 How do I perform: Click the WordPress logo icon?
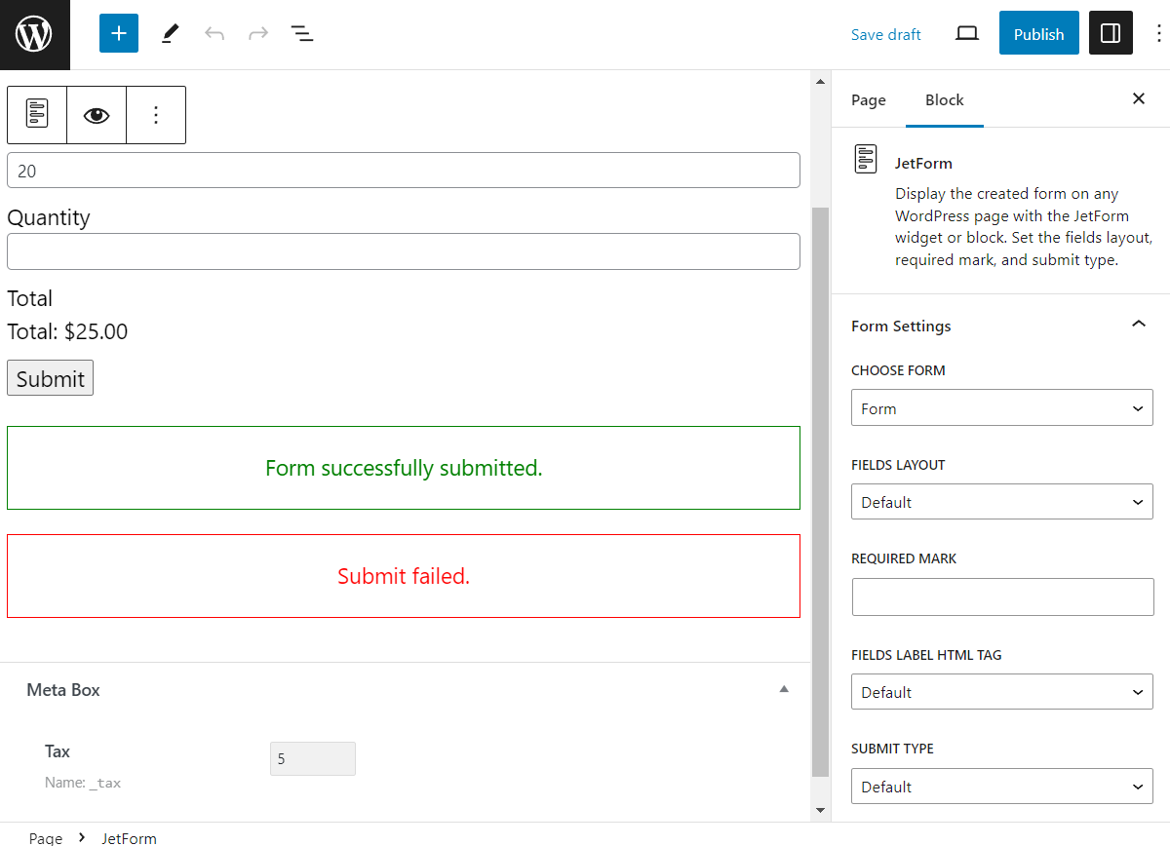pos(34,34)
